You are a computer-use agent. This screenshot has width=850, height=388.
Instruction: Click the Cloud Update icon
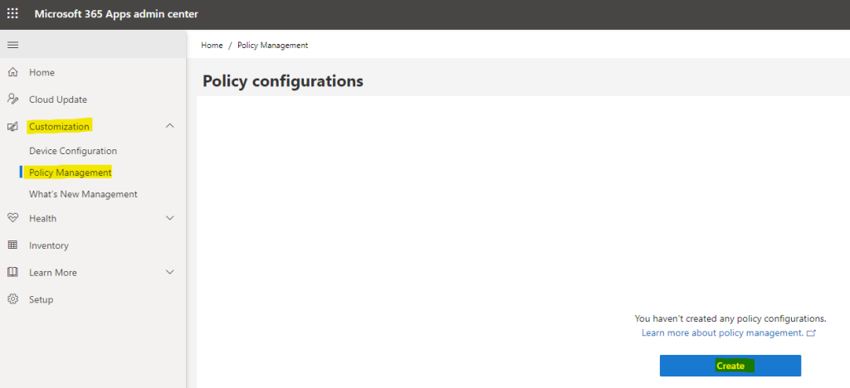12,99
